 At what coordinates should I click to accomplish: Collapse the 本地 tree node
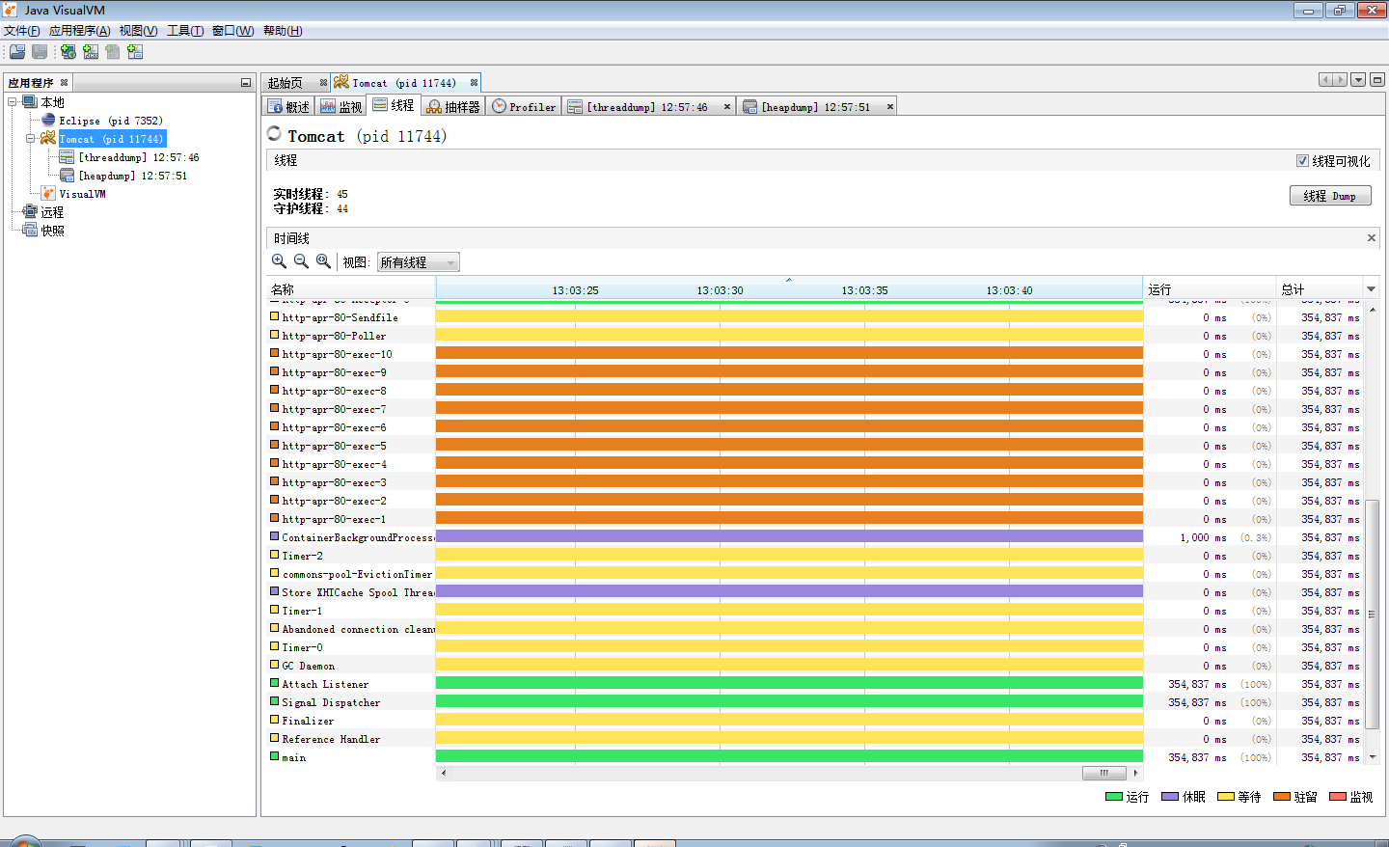(x=13, y=102)
